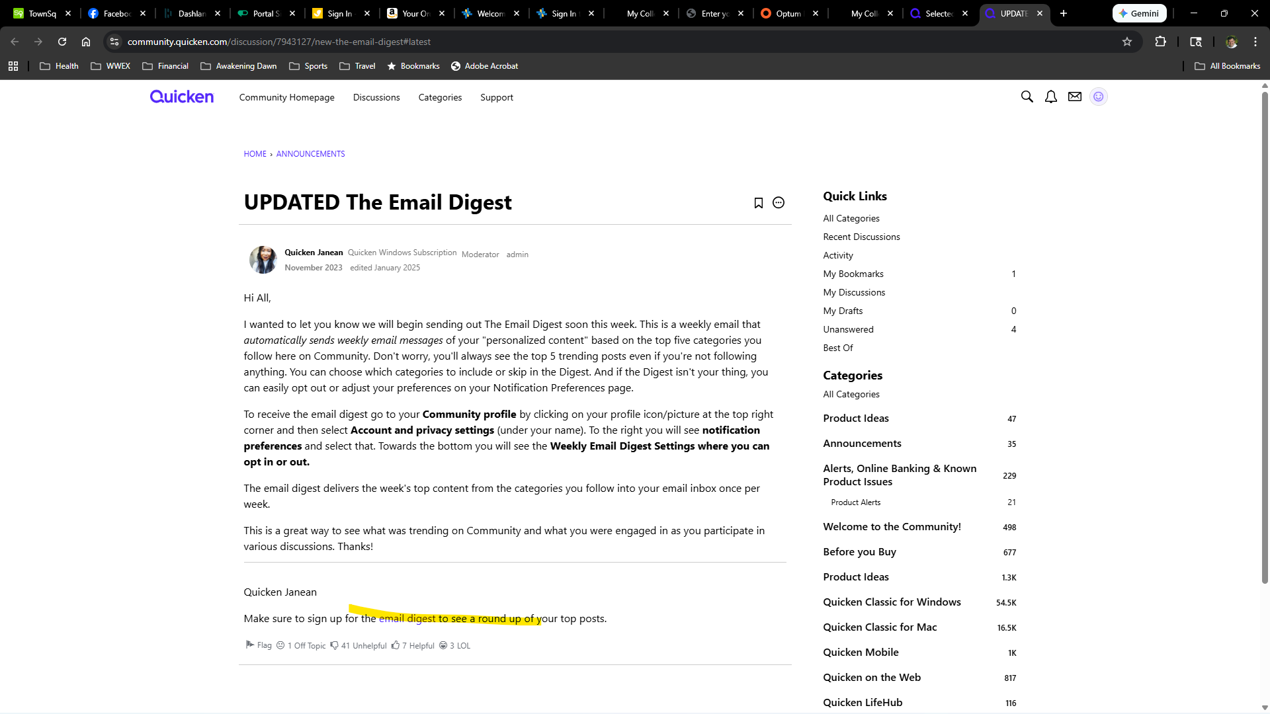The width and height of the screenshot is (1270, 714).
Task: Open the profile avatar menu
Action: point(1098,97)
